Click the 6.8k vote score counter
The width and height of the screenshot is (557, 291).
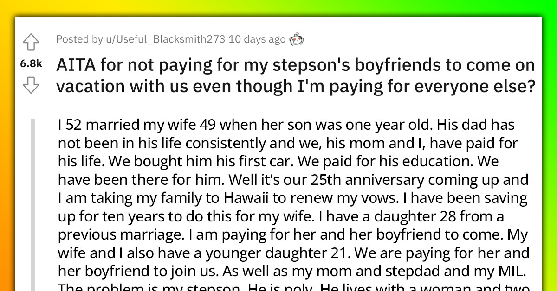pos(31,64)
